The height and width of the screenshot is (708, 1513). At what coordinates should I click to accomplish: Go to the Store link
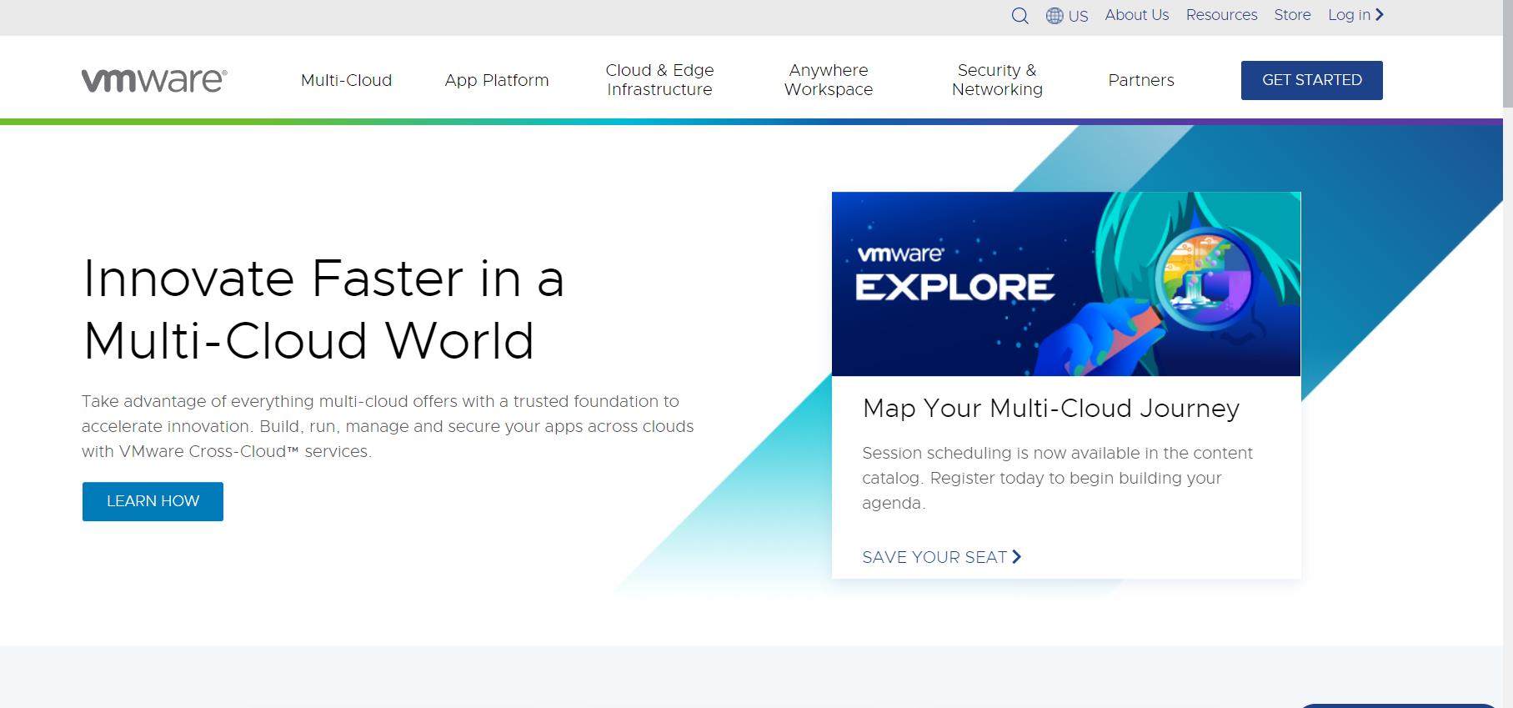pos(1292,15)
